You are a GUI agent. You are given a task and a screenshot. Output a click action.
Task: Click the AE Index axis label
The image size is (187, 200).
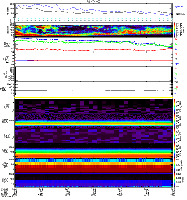pyautogui.click(x=8, y=11)
